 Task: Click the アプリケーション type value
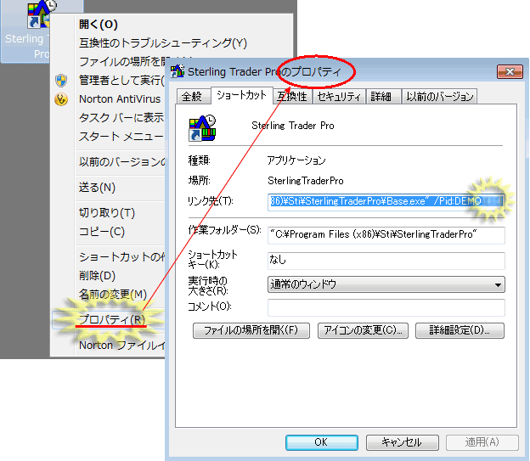point(296,160)
